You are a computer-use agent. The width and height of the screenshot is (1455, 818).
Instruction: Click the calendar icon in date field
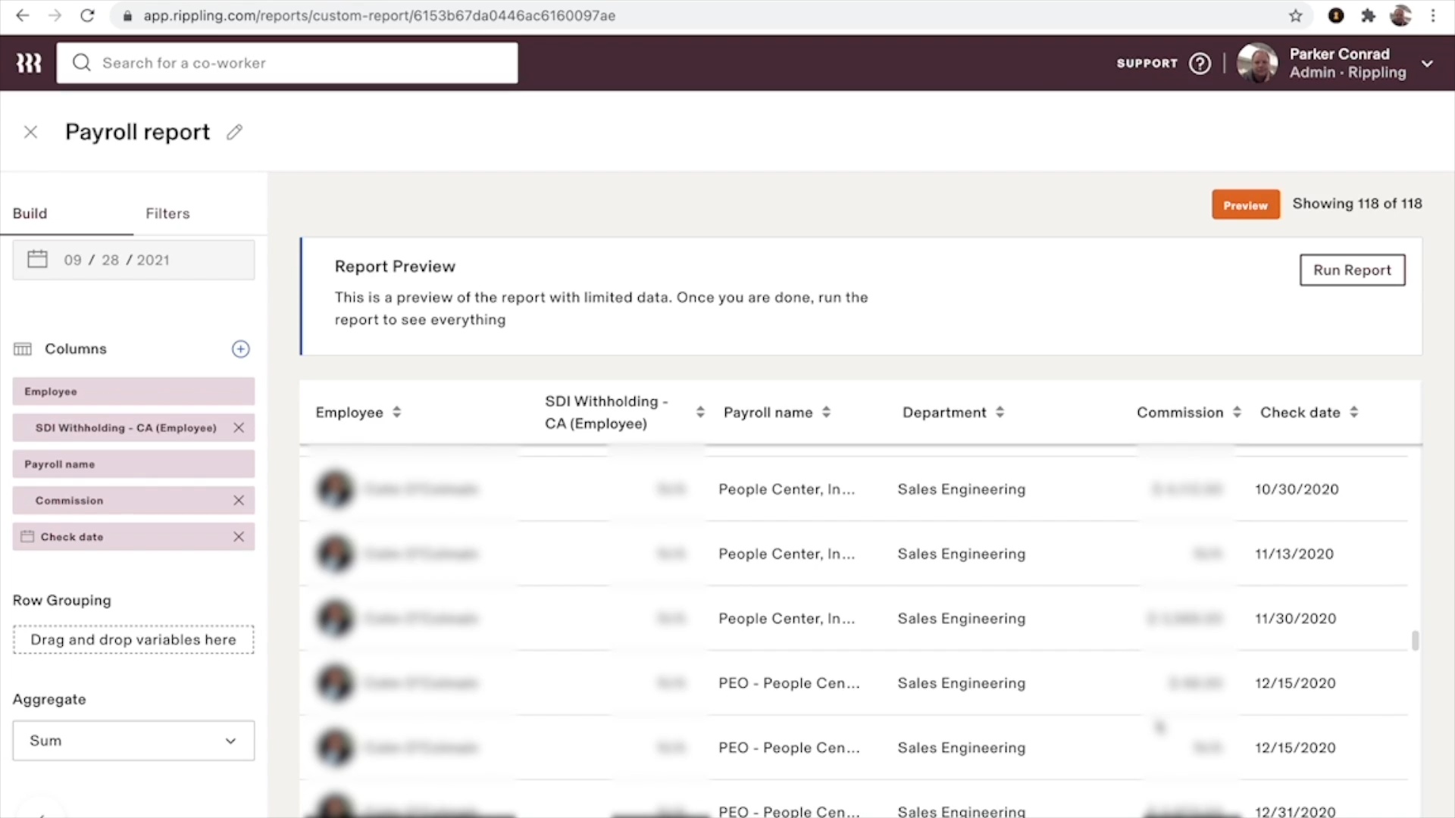coord(37,260)
